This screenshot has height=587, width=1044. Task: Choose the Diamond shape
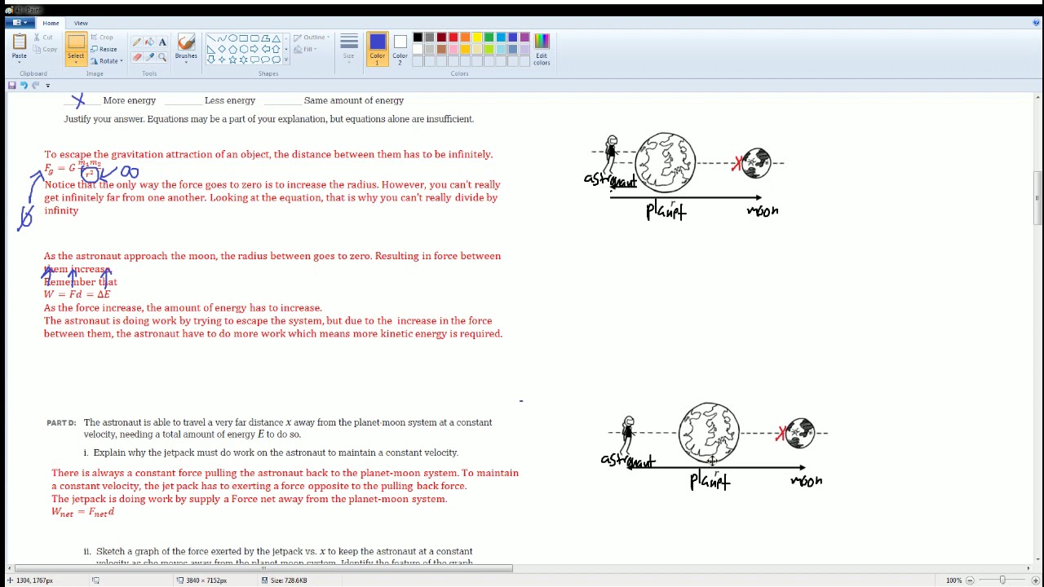pos(221,49)
